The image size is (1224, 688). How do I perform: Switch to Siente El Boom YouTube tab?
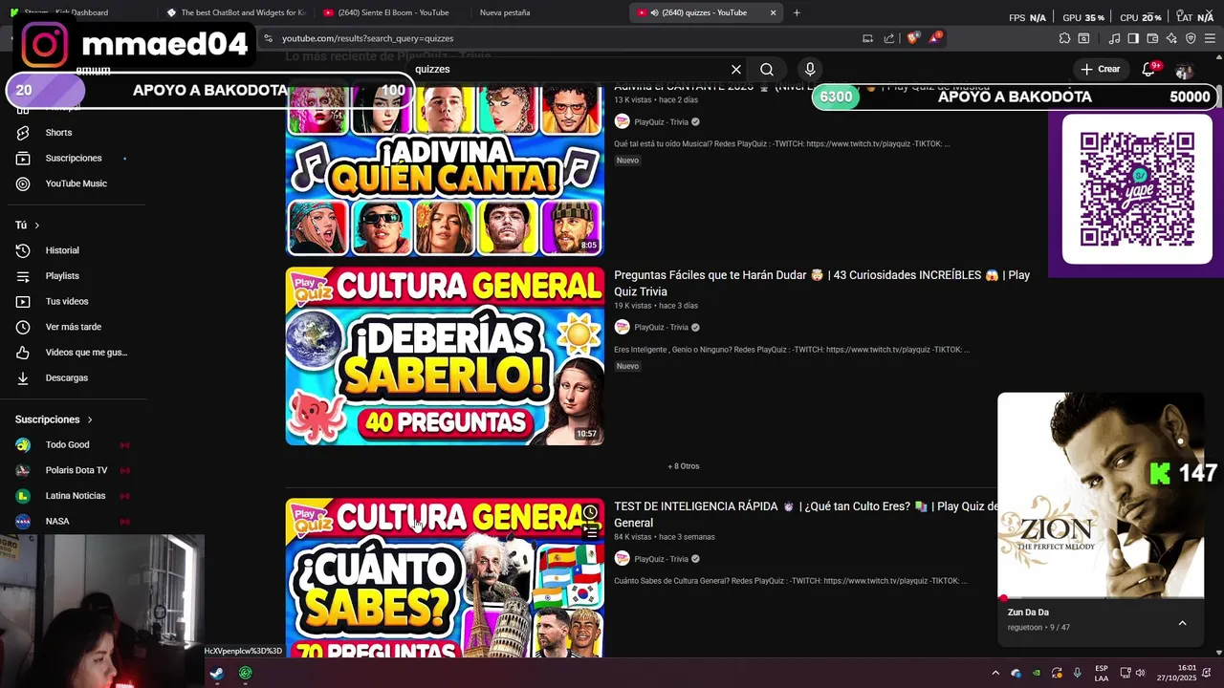[x=392, y=12]
